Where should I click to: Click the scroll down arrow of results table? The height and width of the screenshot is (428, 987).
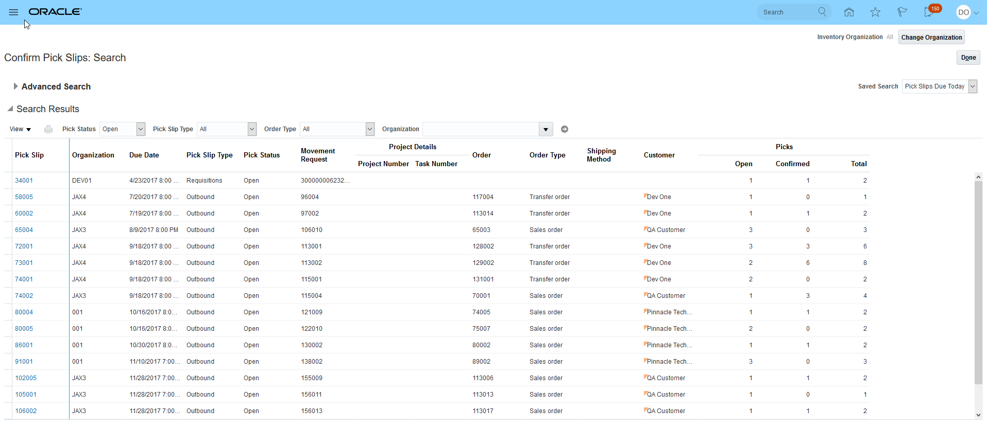click(x=978, y=415)
